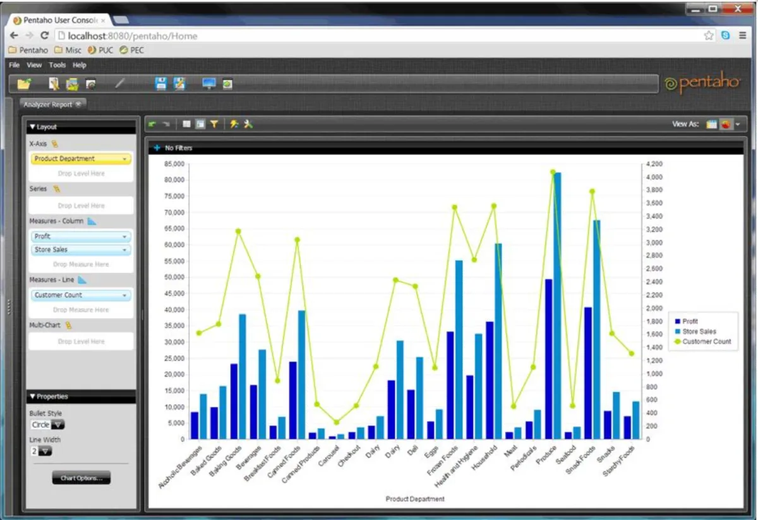Open the View menu
The image size is (758, 520).
(34, 65)
